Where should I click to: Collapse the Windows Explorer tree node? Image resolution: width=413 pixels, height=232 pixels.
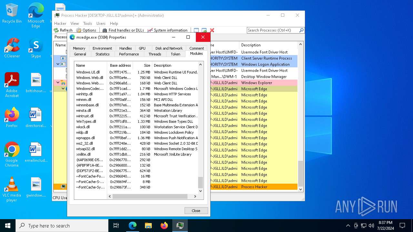pyautogui.click(x=58, y=82)
